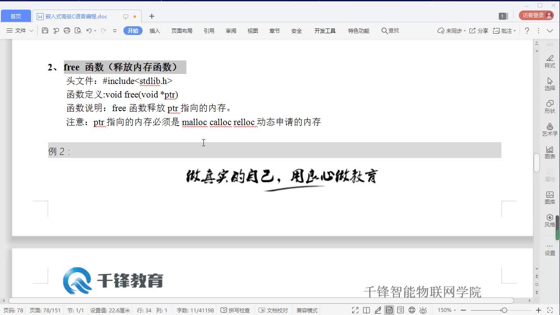Expand the undo history dropdown arrow
This screenshot has width=560, height=315.
(x=95, y=31)
